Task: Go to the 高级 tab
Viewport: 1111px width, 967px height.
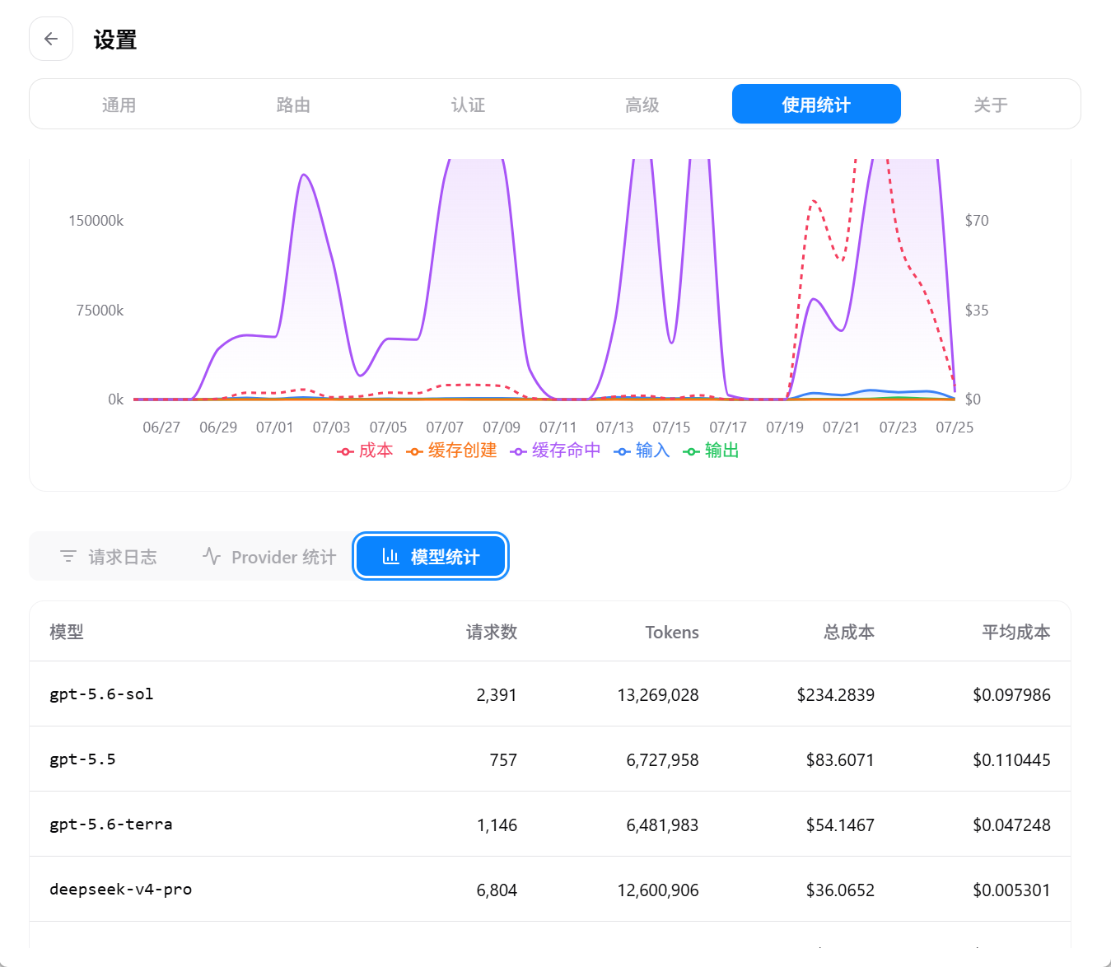Action: tap(642, 105)
